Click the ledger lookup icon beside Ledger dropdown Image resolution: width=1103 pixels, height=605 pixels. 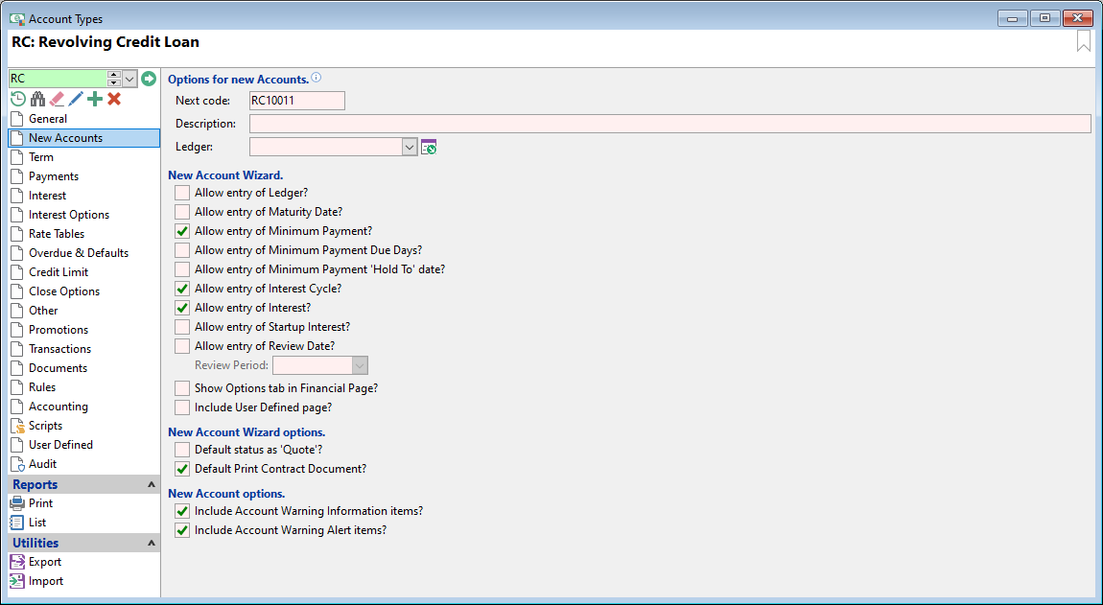pos(429,147)
